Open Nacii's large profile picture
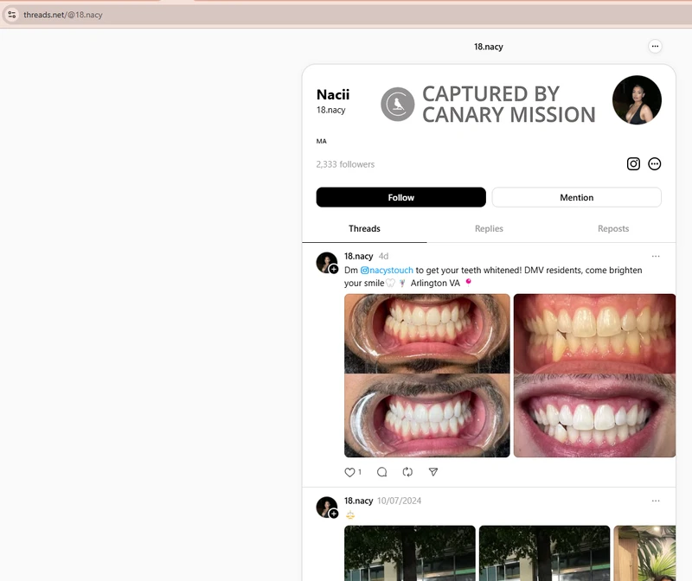The height and width of the screenshot is (581, 692). tap(637, 100)
